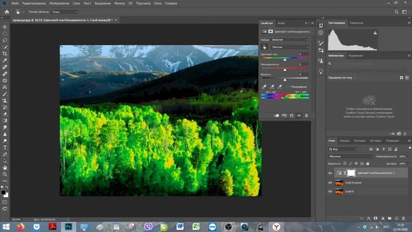
Task: Open Viber from the Windows taskbar
Action: pos(148,227)
